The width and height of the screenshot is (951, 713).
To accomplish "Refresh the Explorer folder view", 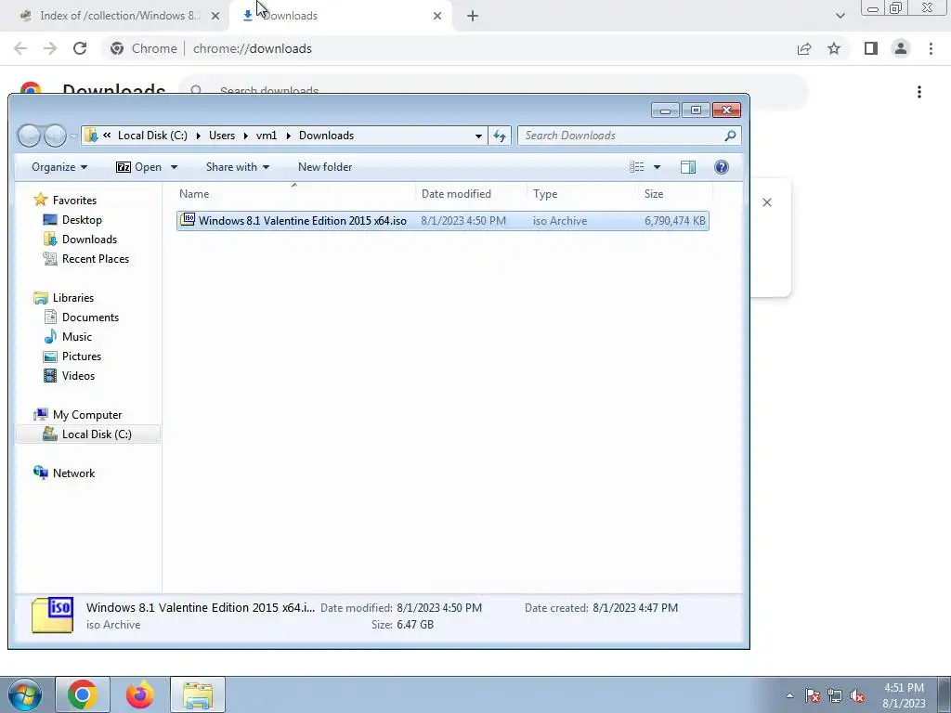I will click(500, 136).
